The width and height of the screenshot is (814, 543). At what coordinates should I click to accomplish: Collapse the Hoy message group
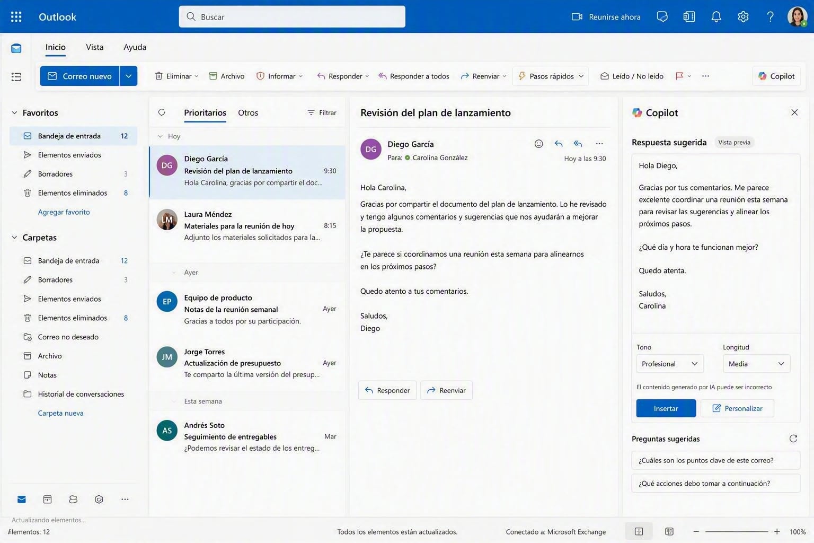point(160,136)
